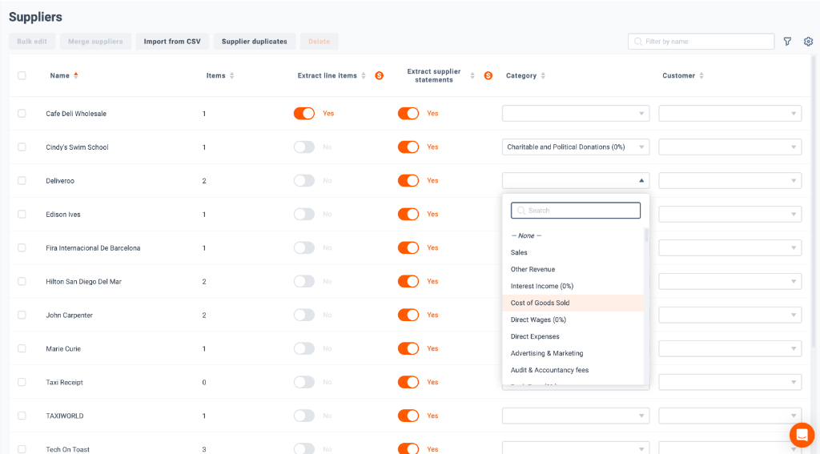Click the premium coin icon beside Extract supplier statements

pyautogui.click(x=488, y=76)
